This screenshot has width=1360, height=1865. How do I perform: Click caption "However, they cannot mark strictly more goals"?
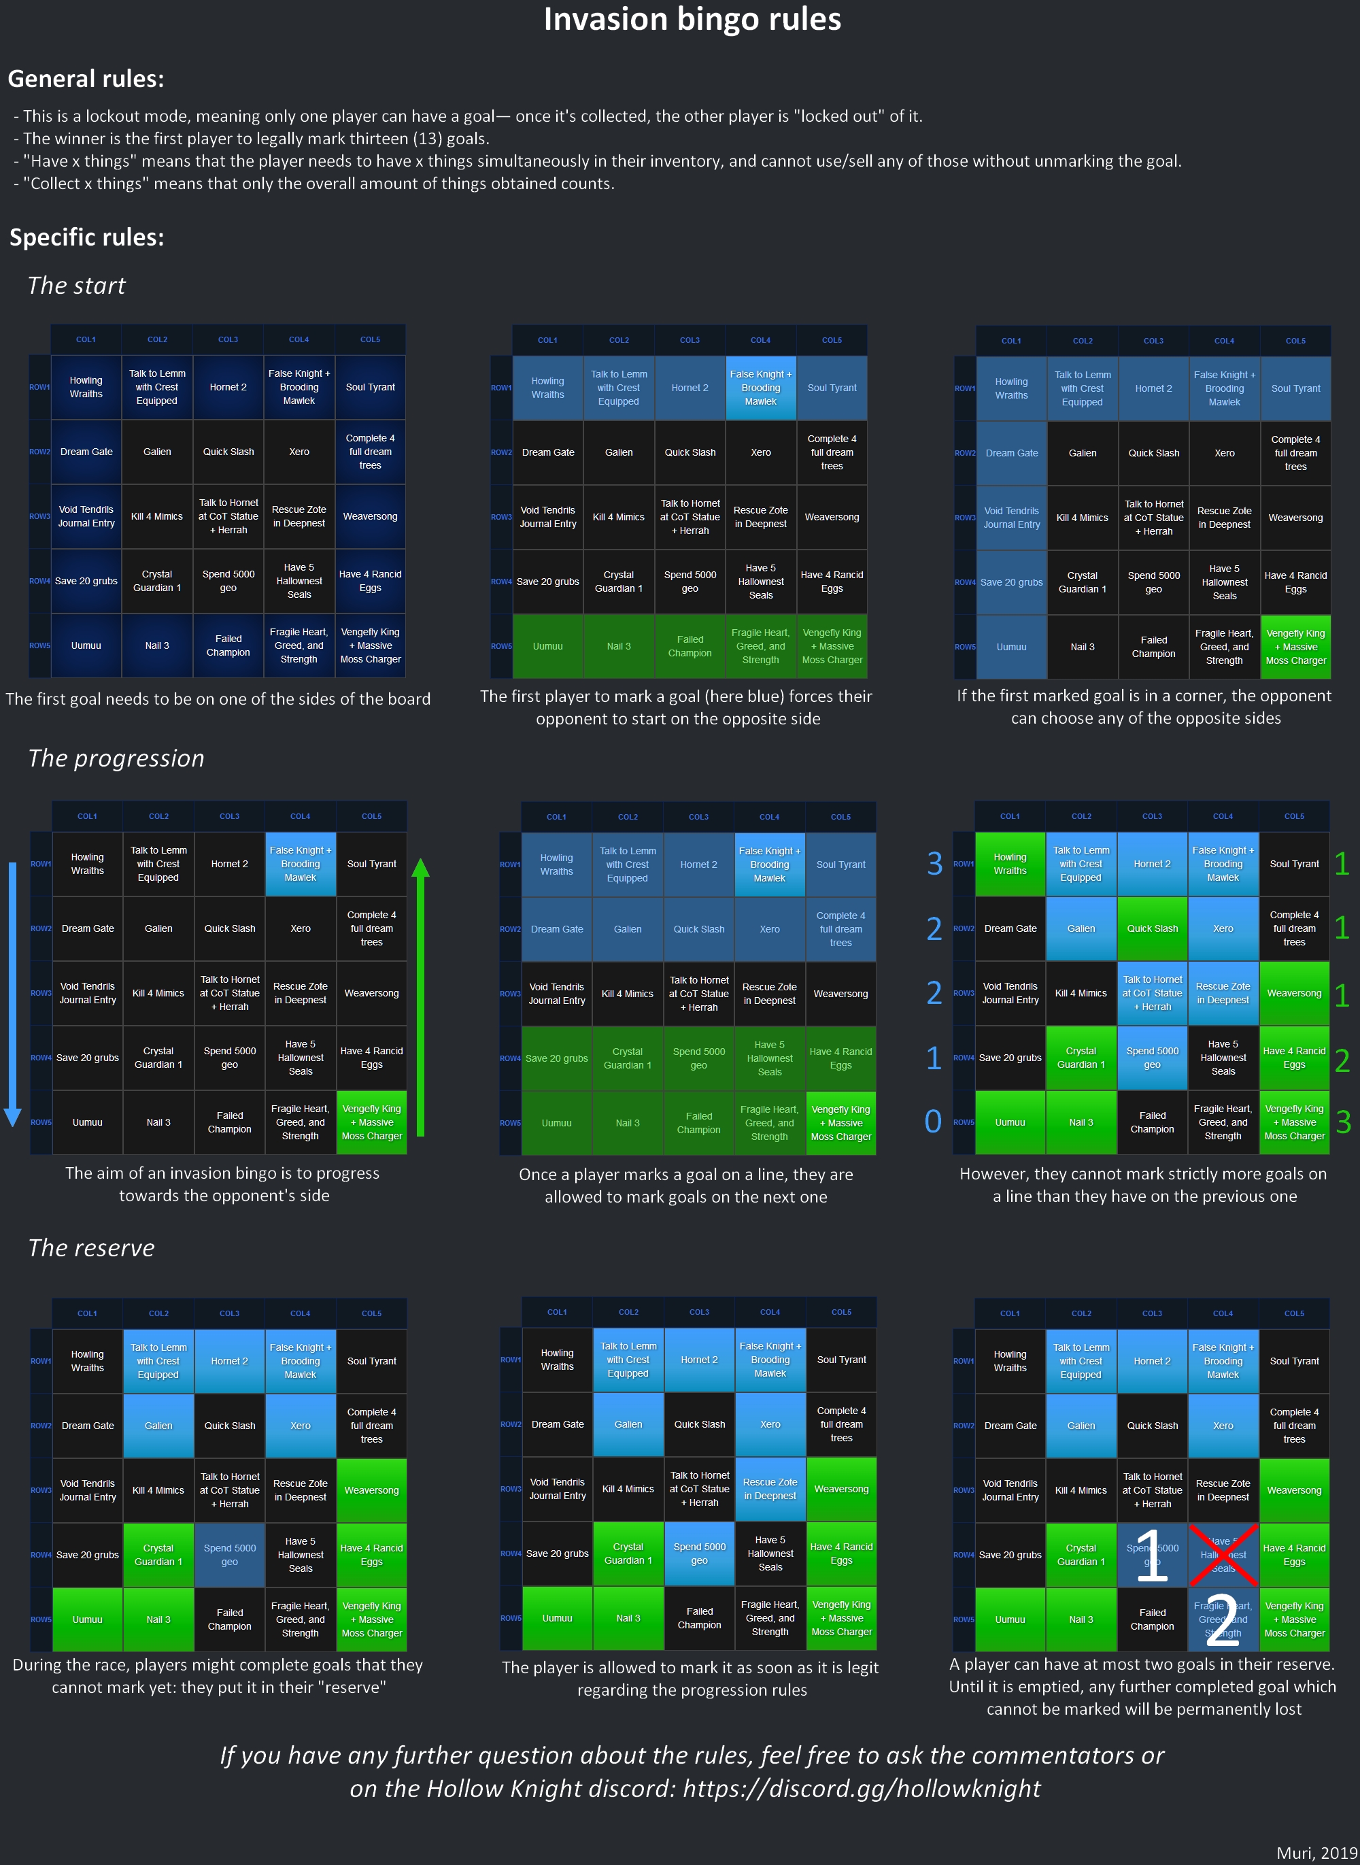[1144, 1185]
